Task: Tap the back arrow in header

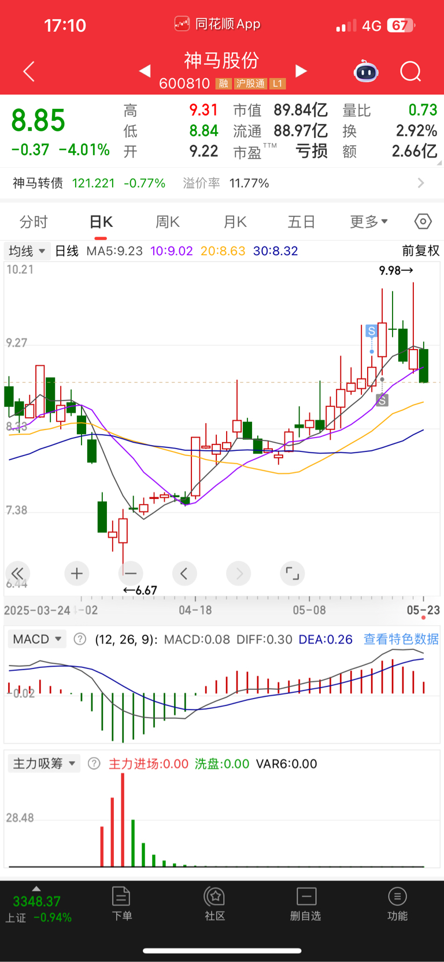Action: (x=29, y=71)
